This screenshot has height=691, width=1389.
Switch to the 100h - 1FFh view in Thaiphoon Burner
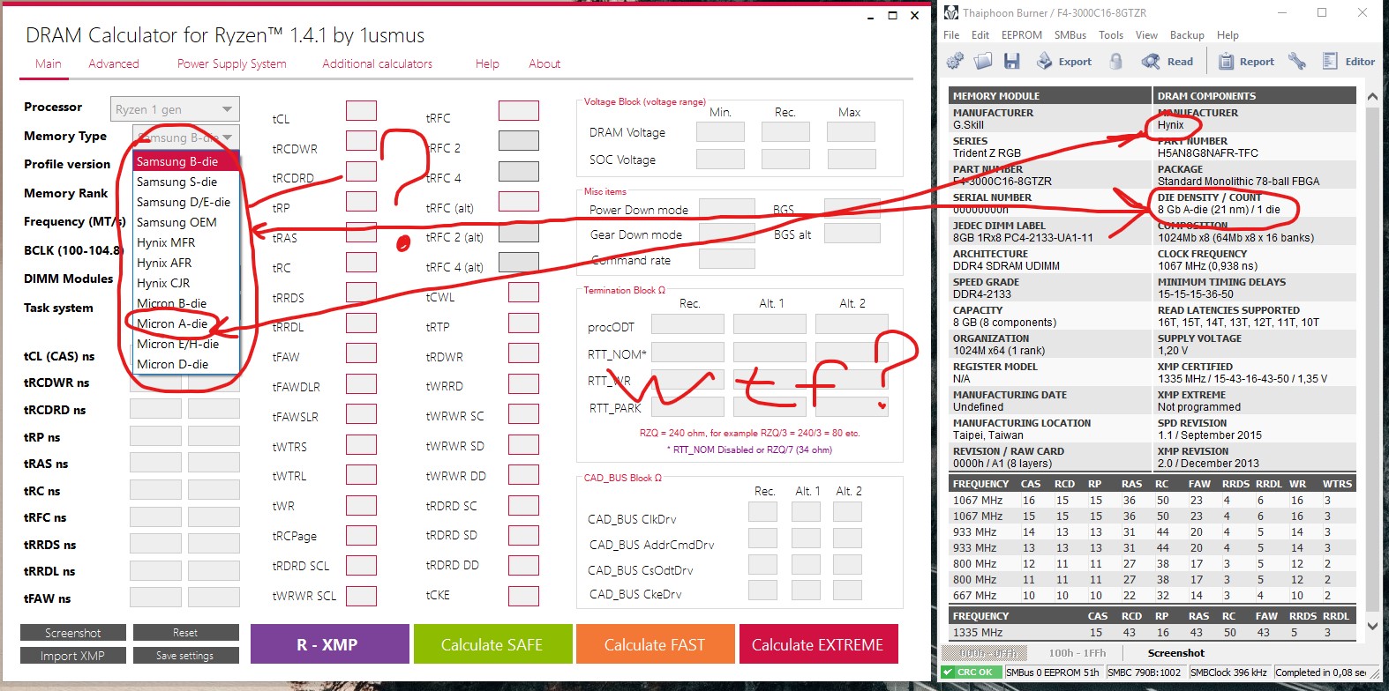point(1077,653)
